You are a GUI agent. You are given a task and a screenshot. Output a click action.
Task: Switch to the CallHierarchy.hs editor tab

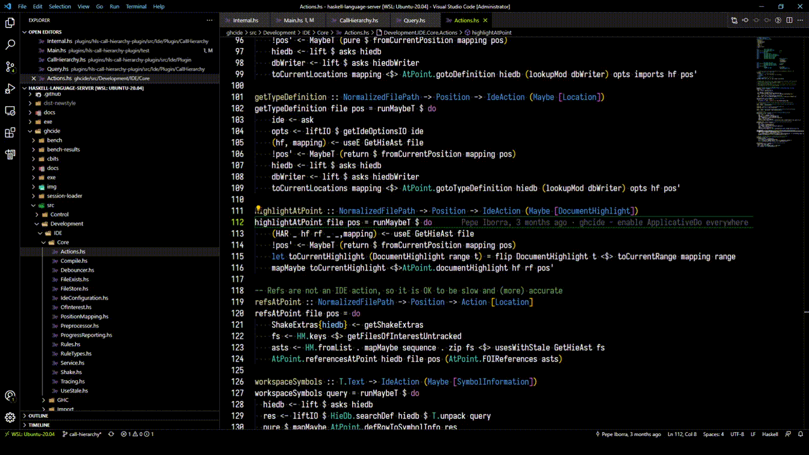(358, 20)
